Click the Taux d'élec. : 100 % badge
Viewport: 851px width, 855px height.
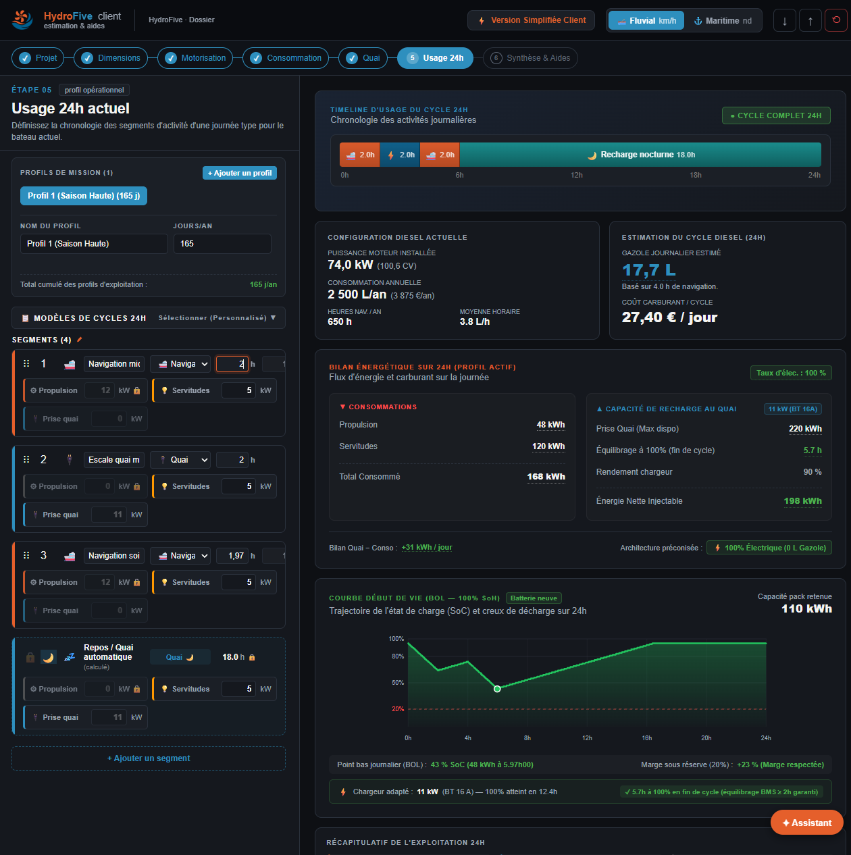point(791,373)
